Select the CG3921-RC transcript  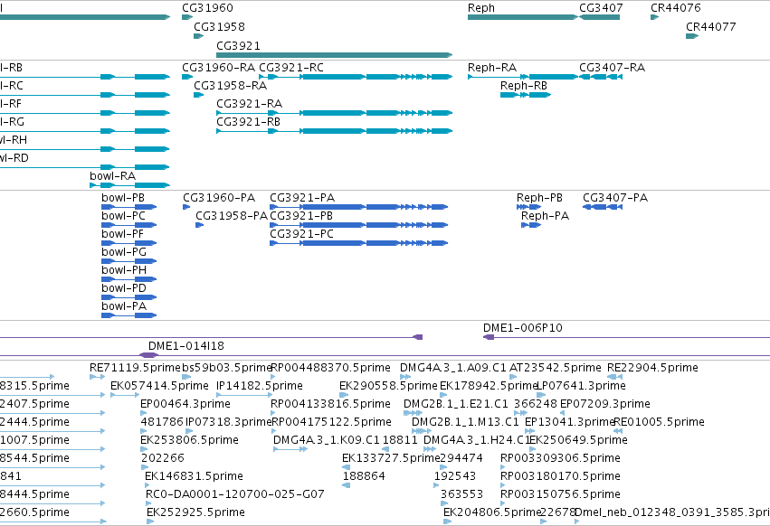coord(356,77)
